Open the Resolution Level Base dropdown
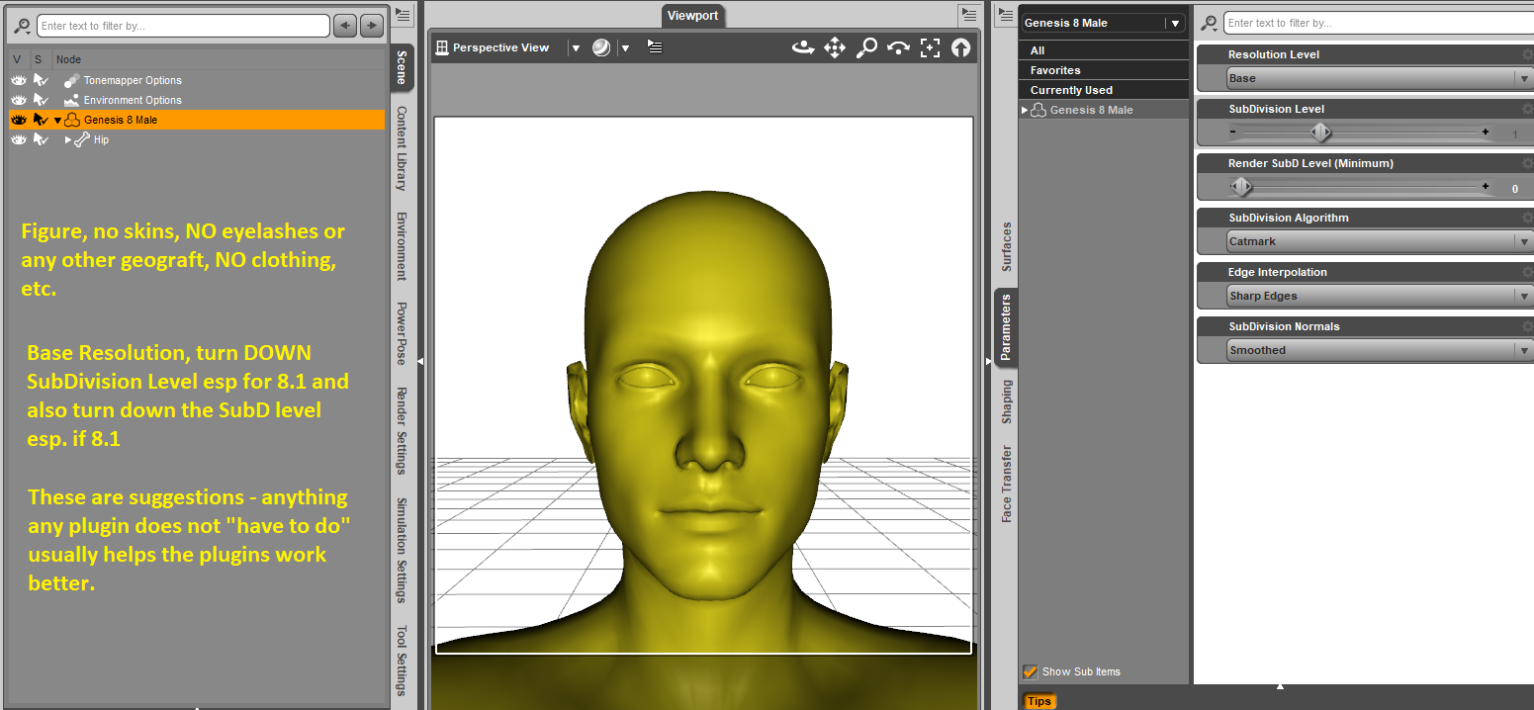Image resolution: width=1534 pixels, height=710 pixels. (1364, 78)
